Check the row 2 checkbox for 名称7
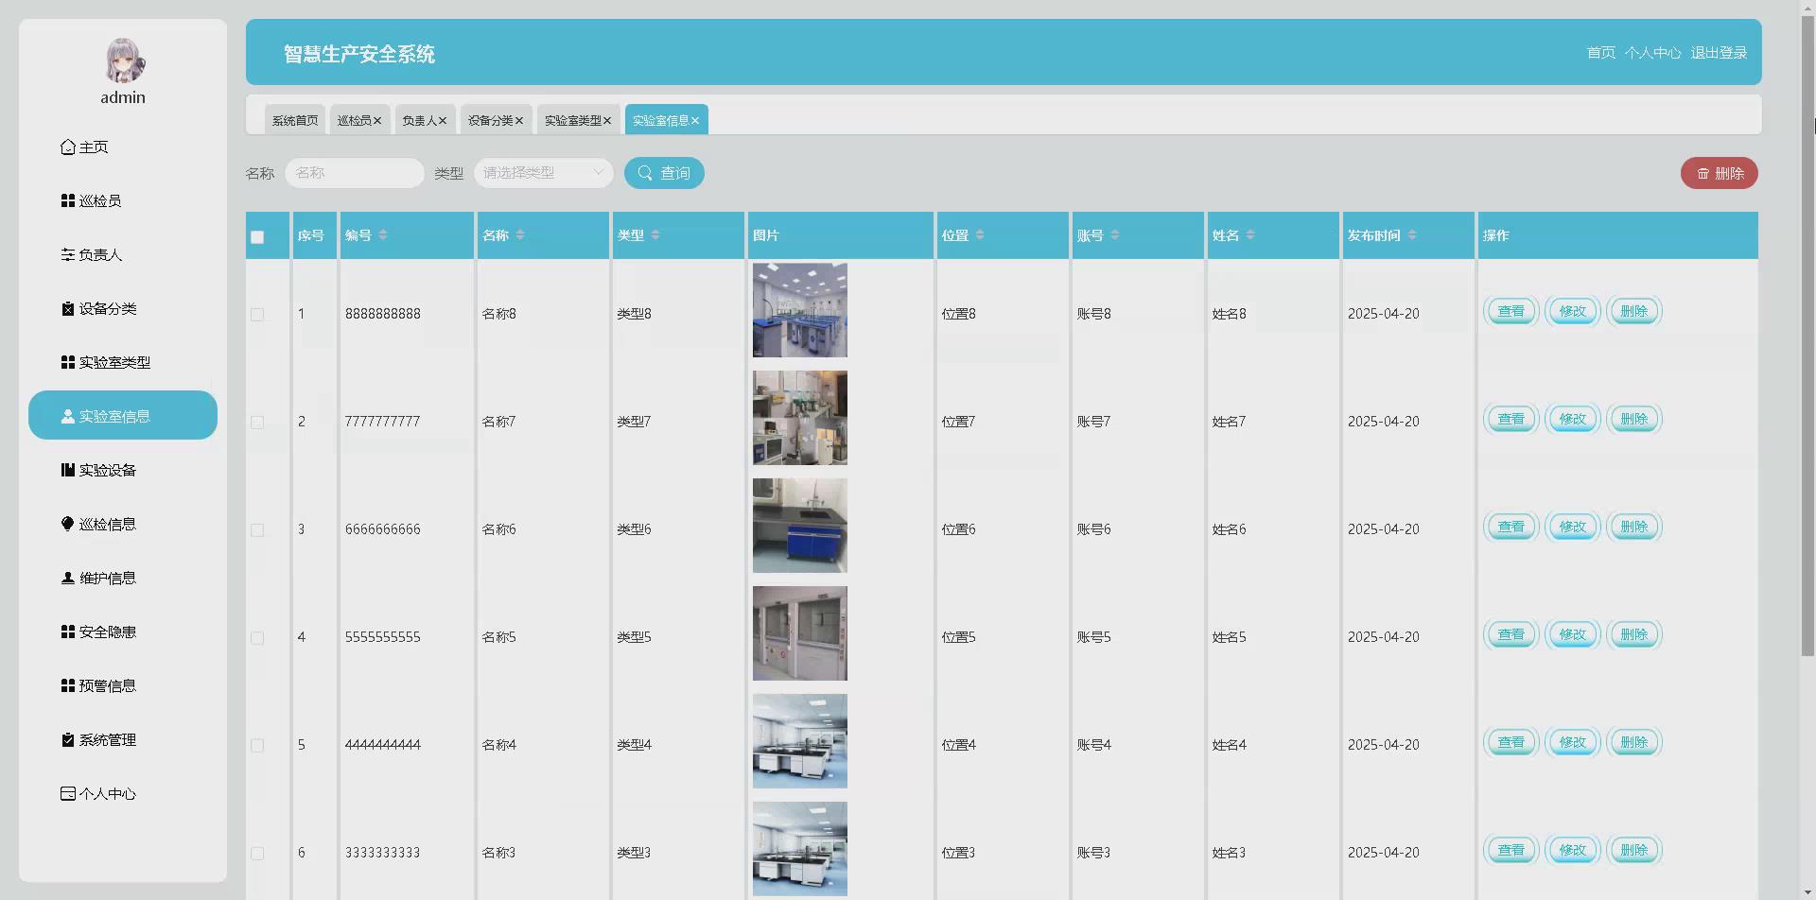This screenshot has height=900, width=1816. 257,423
